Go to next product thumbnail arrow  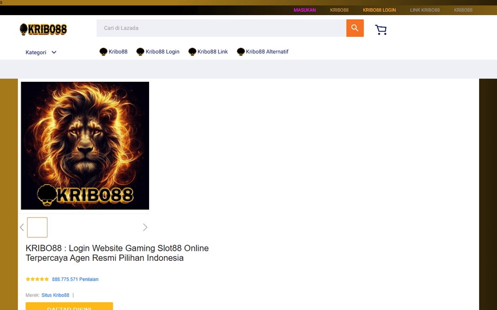[145, 227]
